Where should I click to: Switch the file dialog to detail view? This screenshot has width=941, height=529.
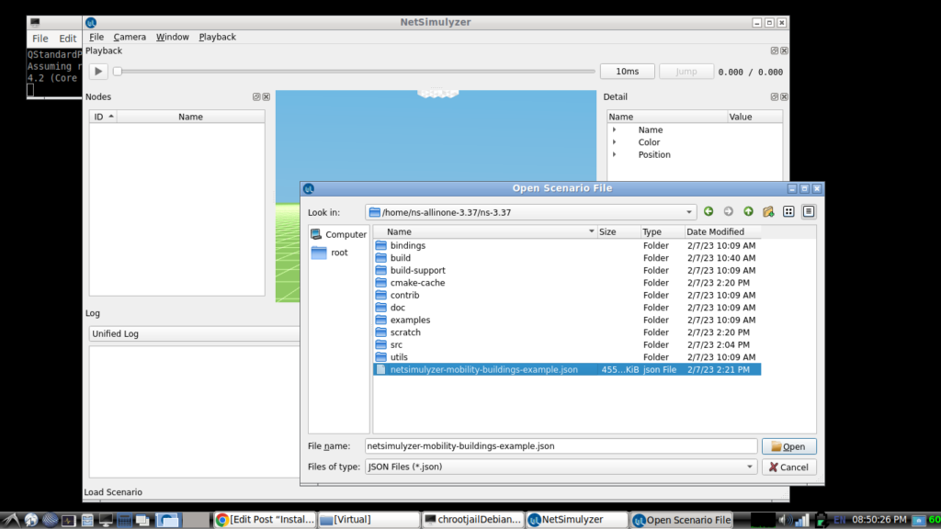(809, 210)
